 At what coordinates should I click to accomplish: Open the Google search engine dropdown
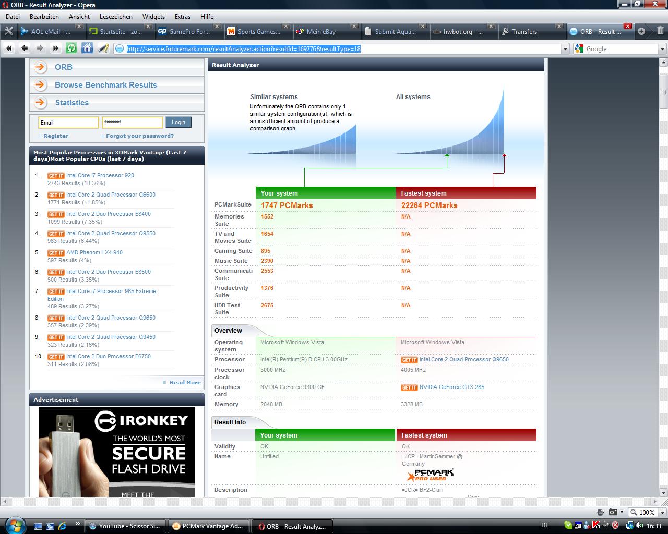662,49
